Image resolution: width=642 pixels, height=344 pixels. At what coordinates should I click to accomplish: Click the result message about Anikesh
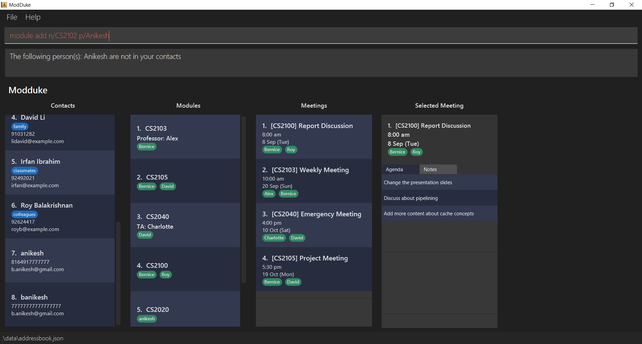click(95, 56)
